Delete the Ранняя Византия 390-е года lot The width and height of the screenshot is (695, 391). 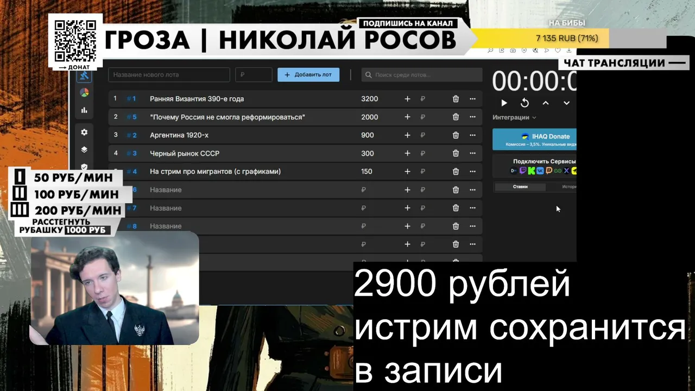tap(456, 99)
